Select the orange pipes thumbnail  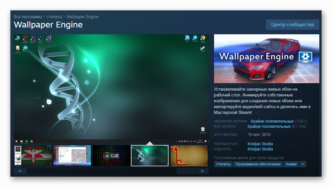(x=189, y=156)
